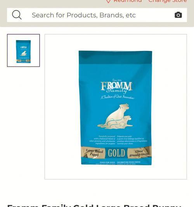Viewport: 194px width, 207px height.
Task: Click the Large Breed Puppy ribbon
Action: [94, 153]
